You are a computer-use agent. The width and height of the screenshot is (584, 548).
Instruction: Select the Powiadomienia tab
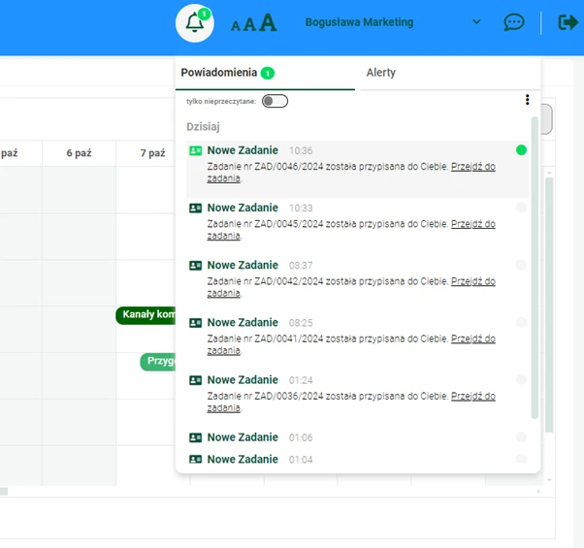[219, 73]
